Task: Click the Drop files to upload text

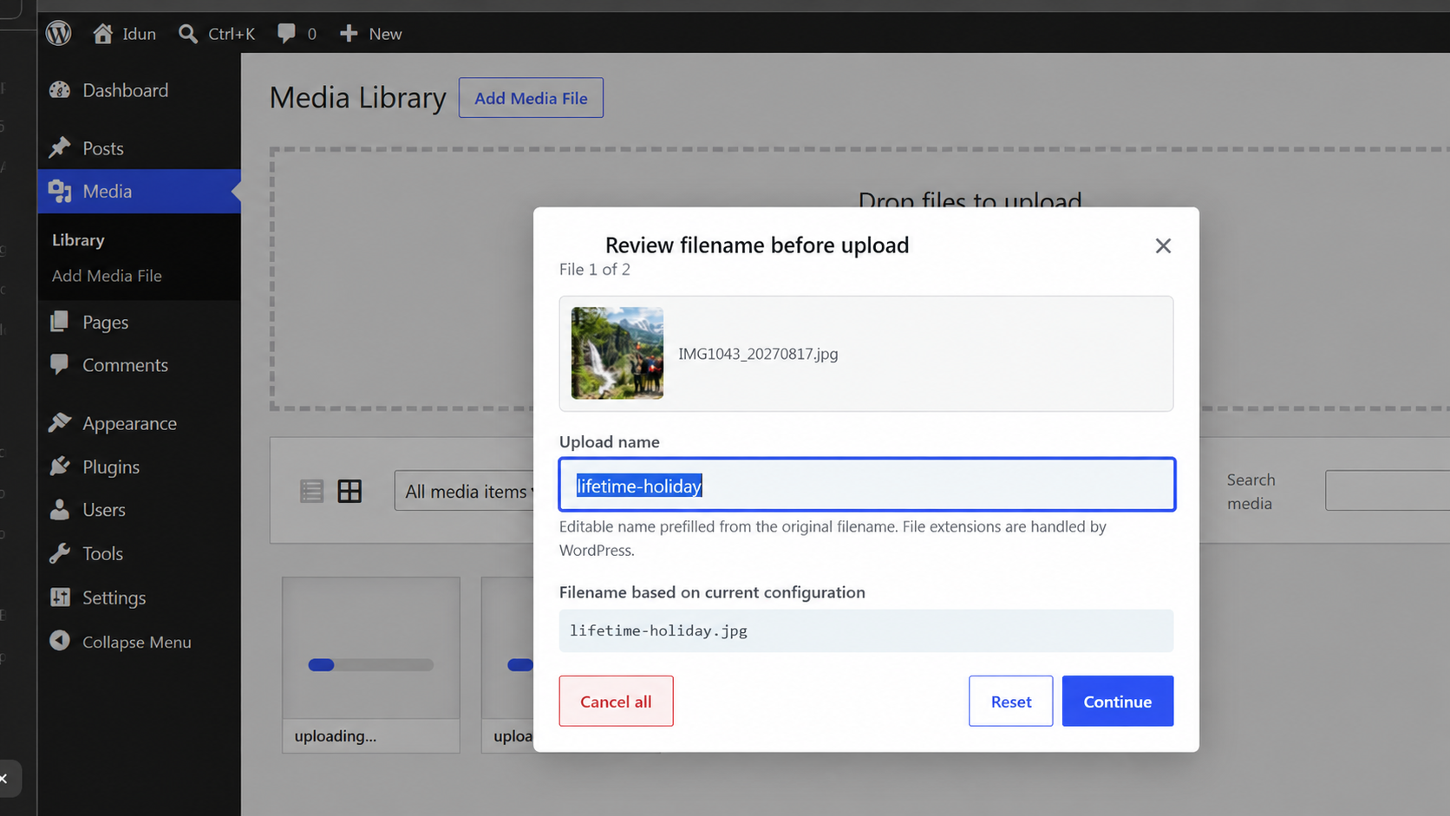Action: point(970,200)
